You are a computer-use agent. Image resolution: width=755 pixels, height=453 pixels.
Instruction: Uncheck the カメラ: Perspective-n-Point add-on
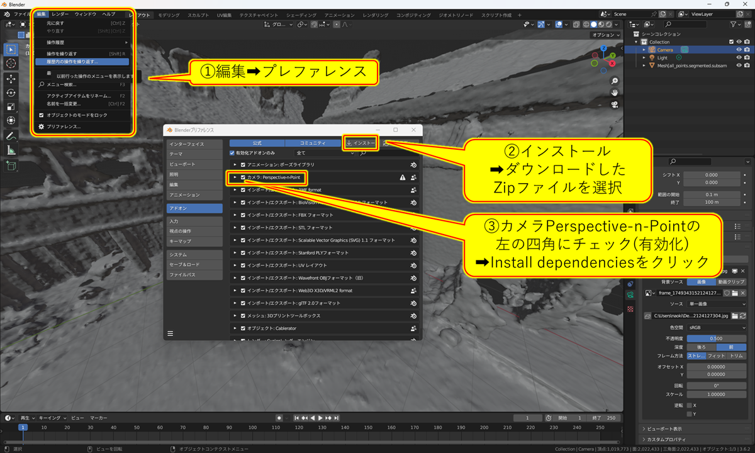pos(243,177)
